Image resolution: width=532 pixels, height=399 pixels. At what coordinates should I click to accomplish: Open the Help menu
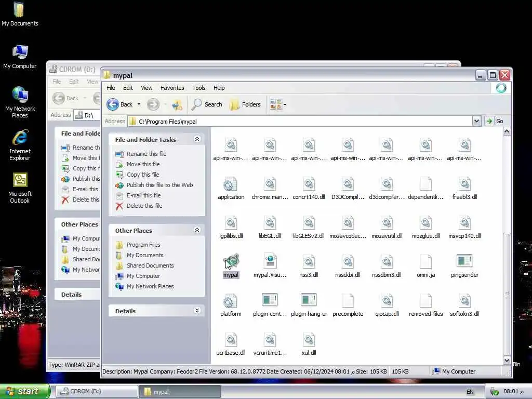219,88
